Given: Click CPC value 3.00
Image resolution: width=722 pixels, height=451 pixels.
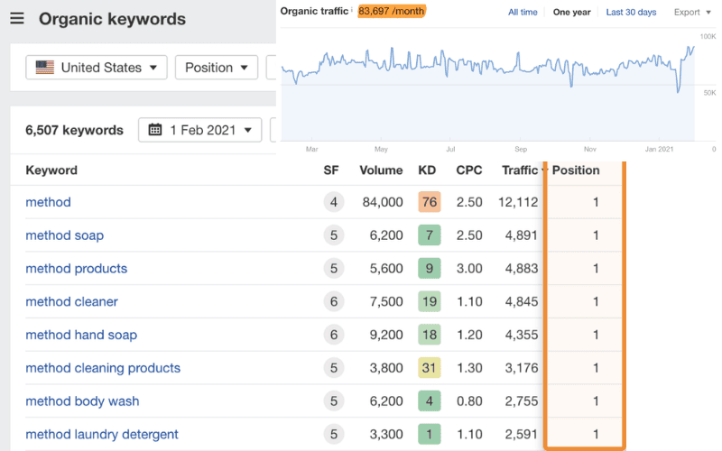Looking at the screenshot, I should [469, 268].
